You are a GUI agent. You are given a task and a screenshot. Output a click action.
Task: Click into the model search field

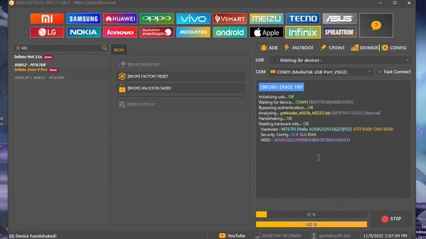61,48
